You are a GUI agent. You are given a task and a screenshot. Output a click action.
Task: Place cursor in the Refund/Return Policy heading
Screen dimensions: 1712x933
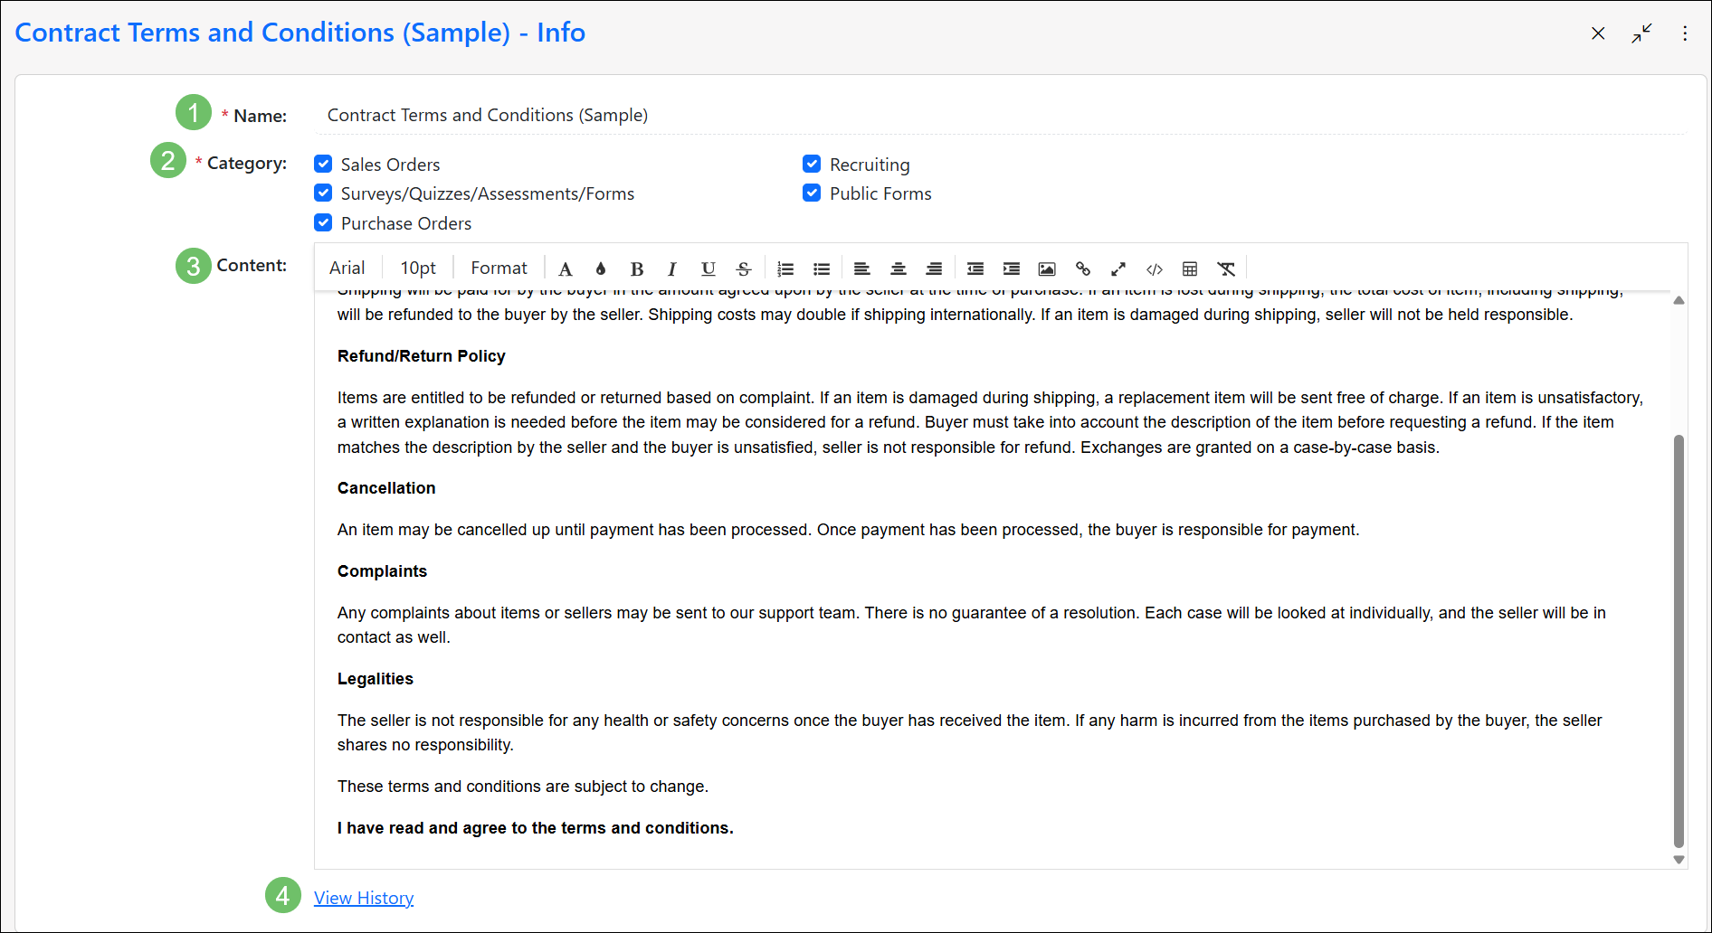[x=421, y=356]
